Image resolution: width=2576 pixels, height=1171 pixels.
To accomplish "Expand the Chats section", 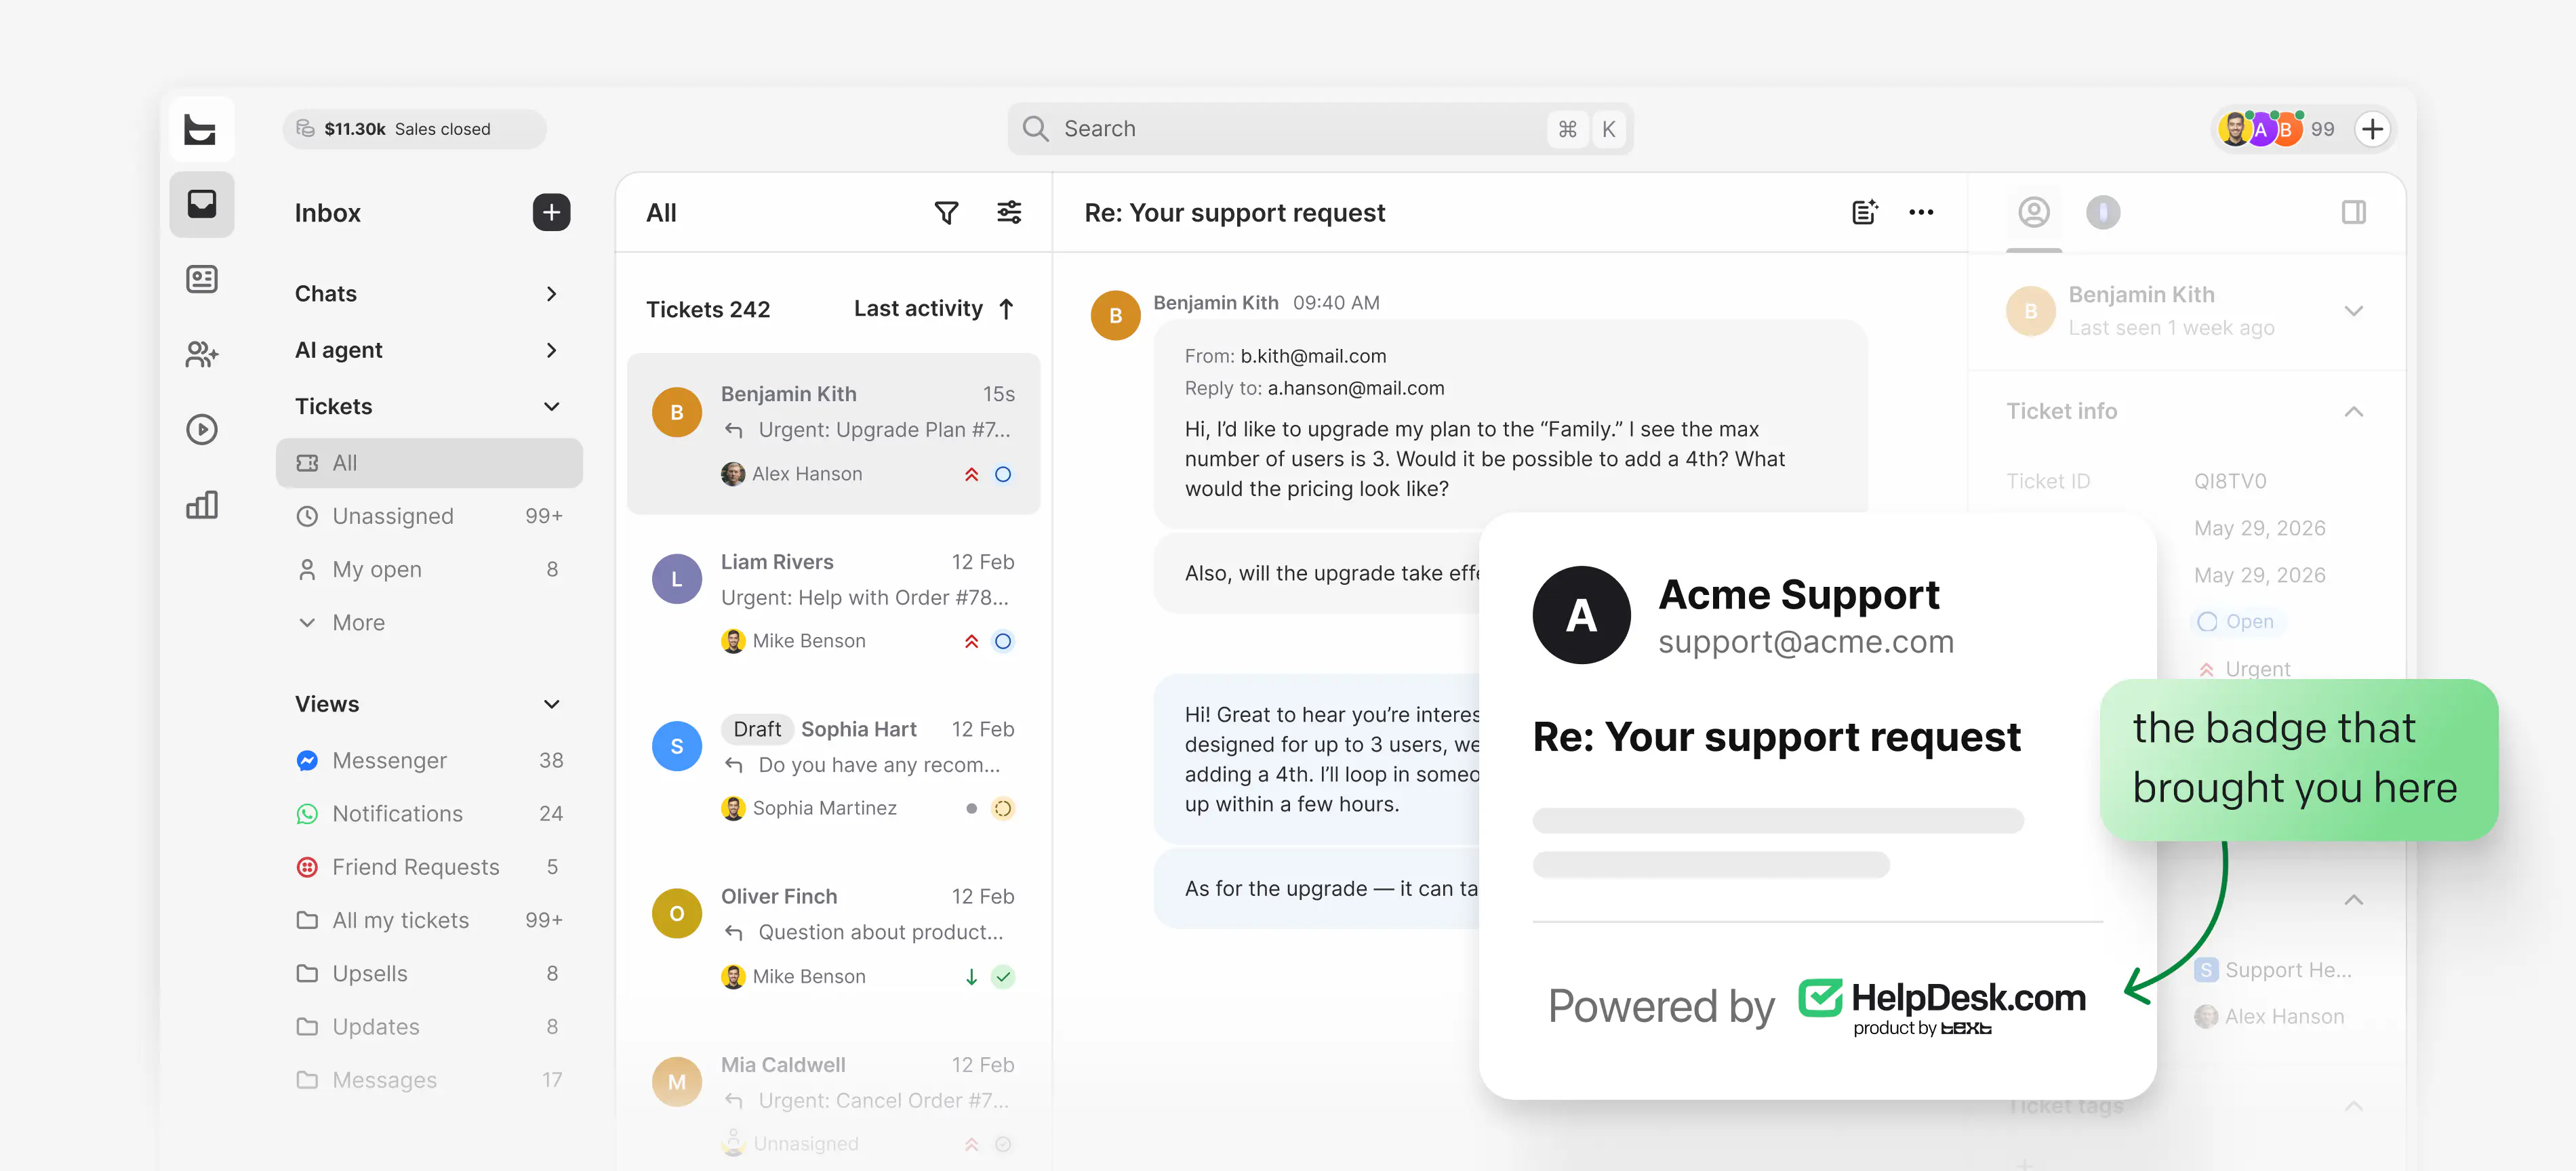I will coord(428,294).
